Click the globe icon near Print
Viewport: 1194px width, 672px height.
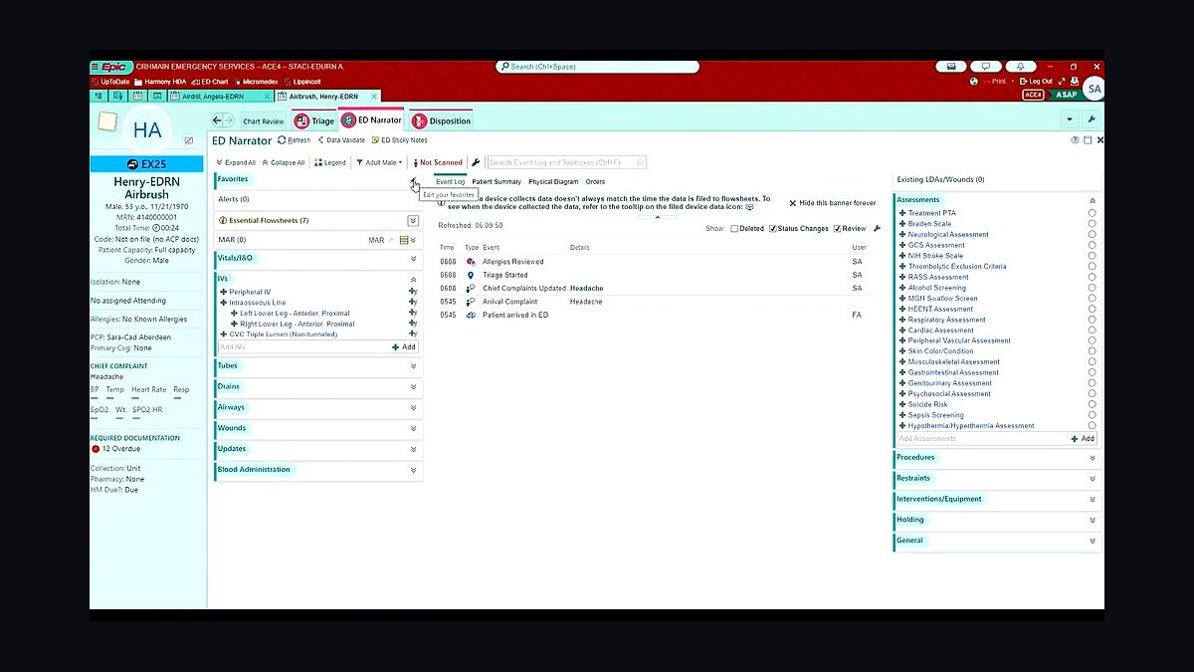pyautogui.click(x=974, y=81)
